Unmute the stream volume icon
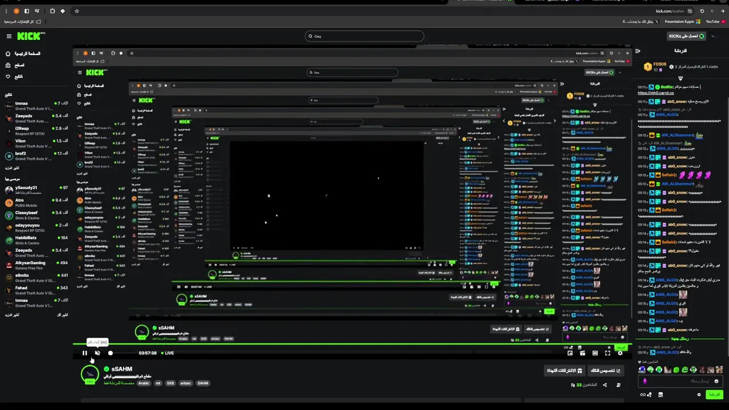 [97, 353]
